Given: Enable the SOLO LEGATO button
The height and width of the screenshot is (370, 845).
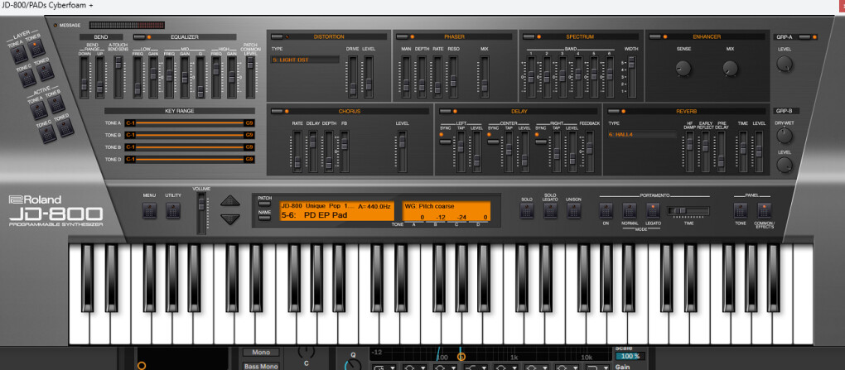Looking at the screenshot, I should [x=550, y=210].
